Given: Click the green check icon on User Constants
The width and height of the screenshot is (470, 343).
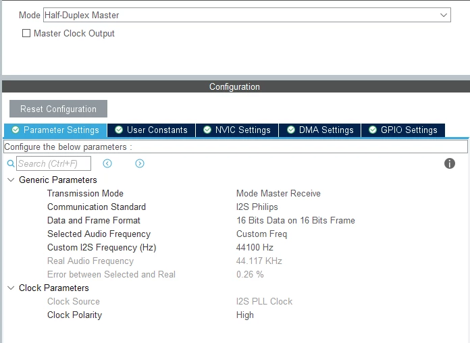Looking at the screenshot, I should click(119, 130).
